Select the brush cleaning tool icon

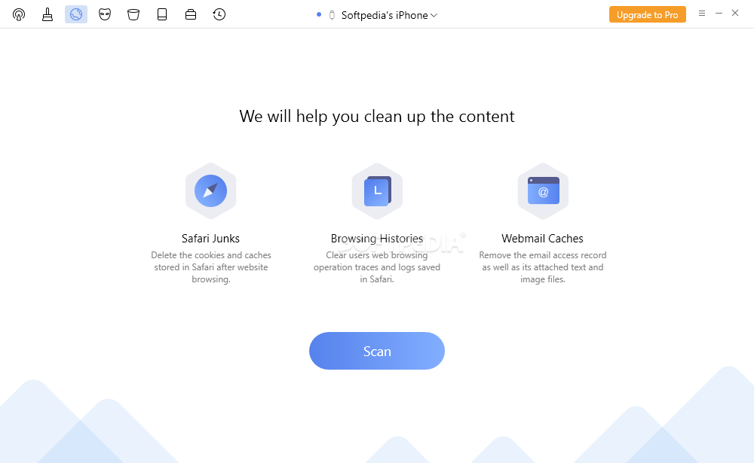pyautogui.click(x=47, y=15)
